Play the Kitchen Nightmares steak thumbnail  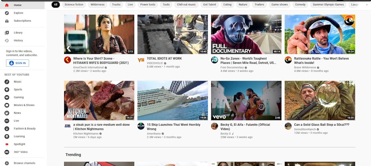99,101
